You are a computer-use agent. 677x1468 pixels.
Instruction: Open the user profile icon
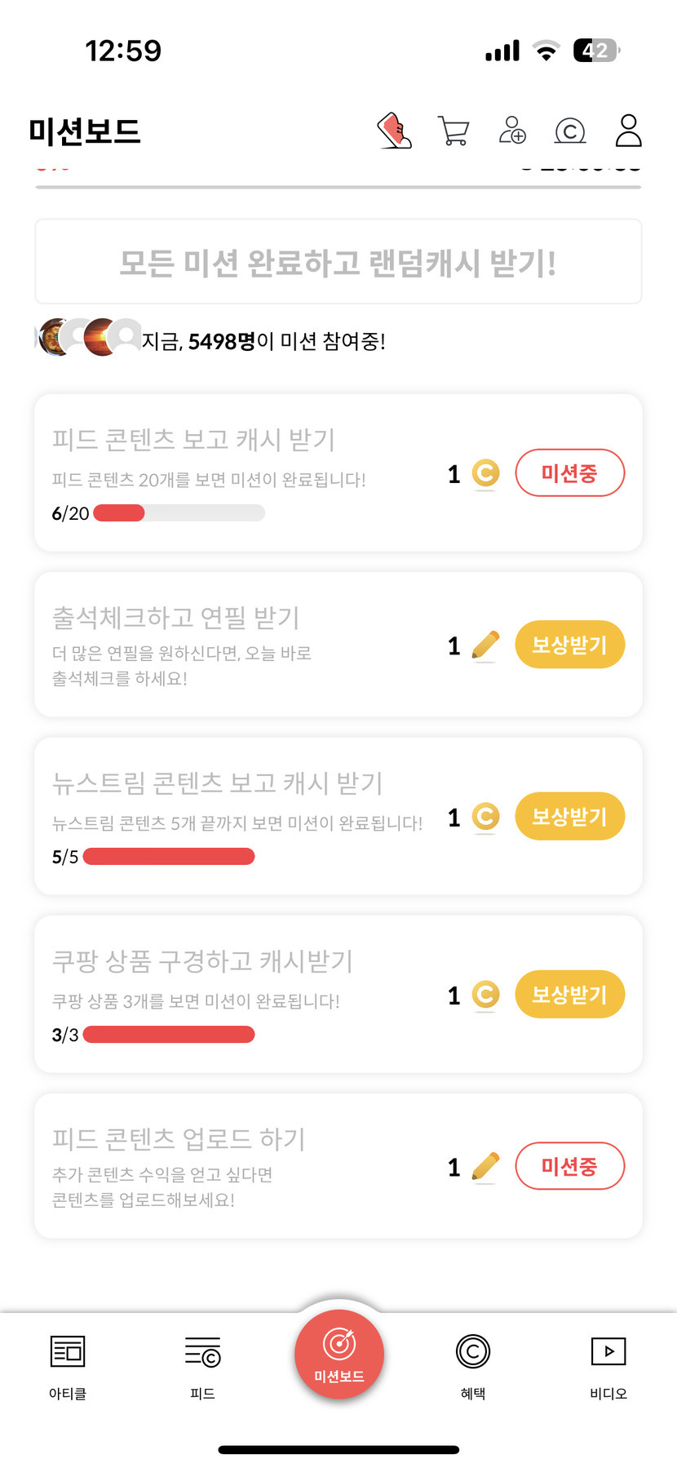click(x=628, y=131)
